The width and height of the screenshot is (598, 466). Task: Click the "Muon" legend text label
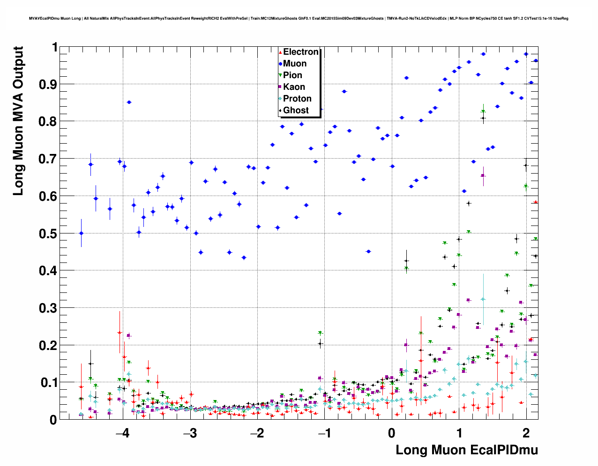295,64
